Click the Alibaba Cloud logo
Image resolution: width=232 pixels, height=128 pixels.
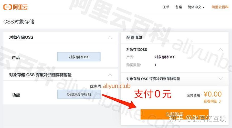(x=16, y=7)
